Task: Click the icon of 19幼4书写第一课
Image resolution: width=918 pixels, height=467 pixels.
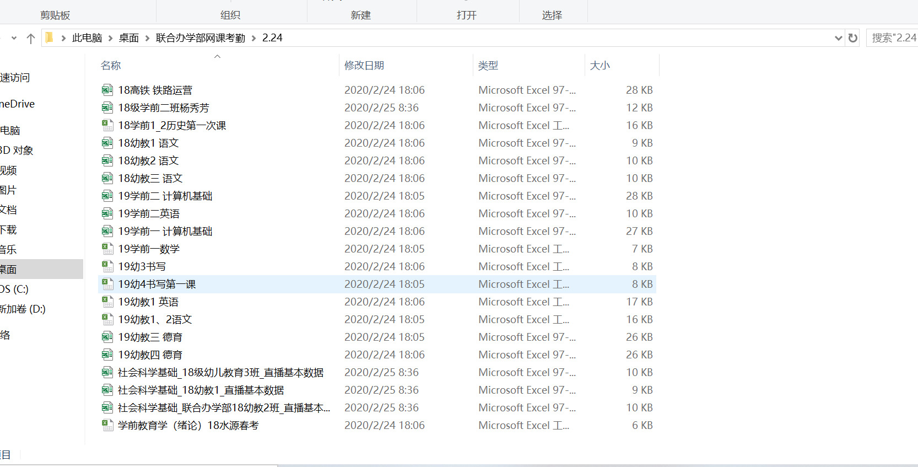Action: 107,284
